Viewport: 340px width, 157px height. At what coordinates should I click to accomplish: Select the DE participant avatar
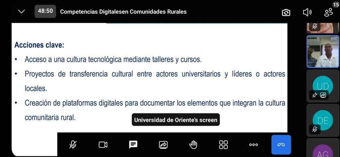pos(323,120)
